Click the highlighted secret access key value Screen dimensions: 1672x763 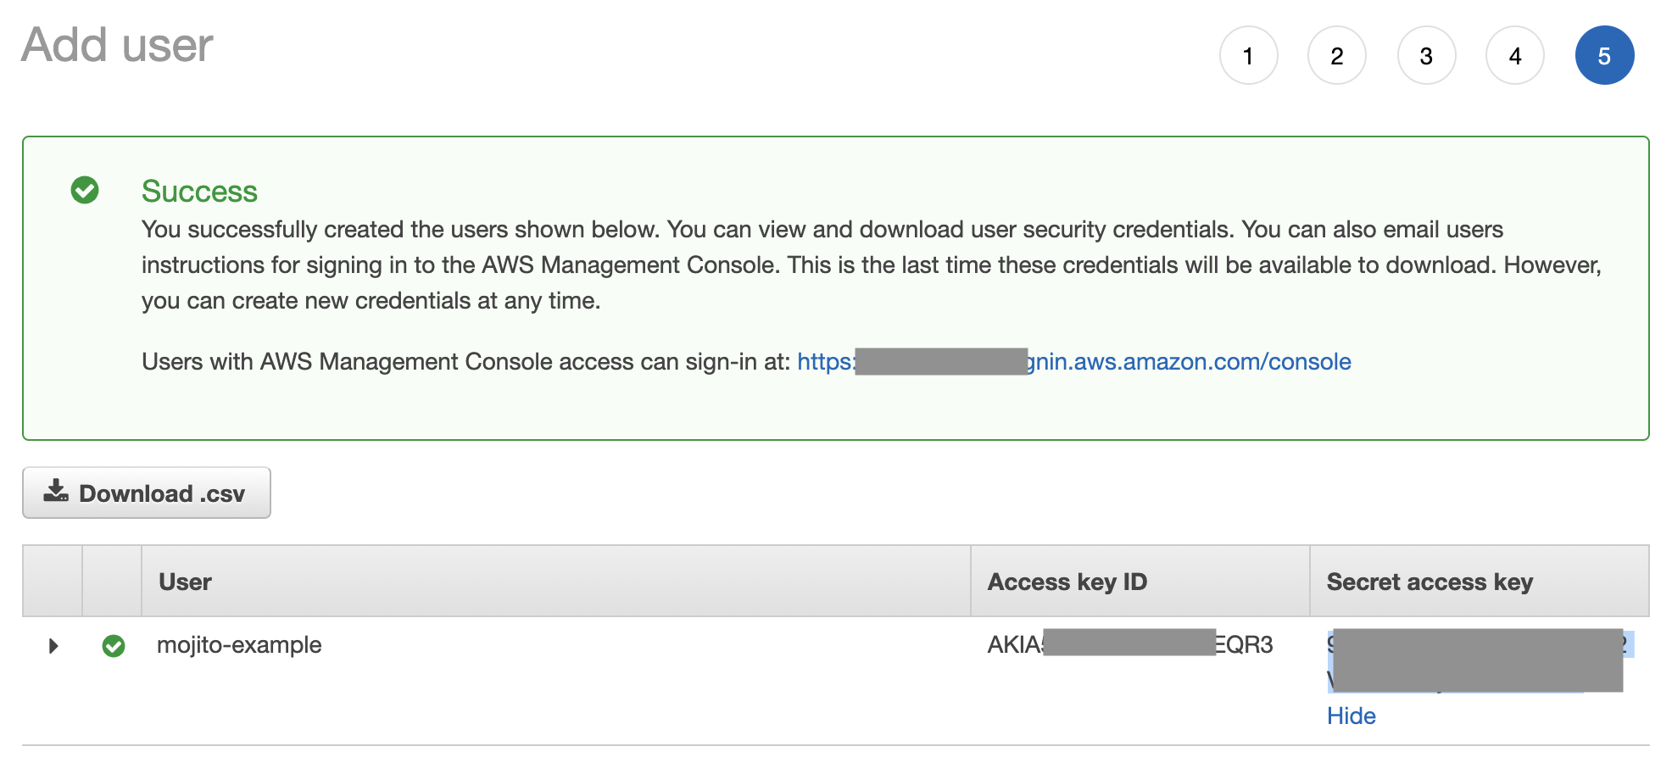coord(1475,660)
